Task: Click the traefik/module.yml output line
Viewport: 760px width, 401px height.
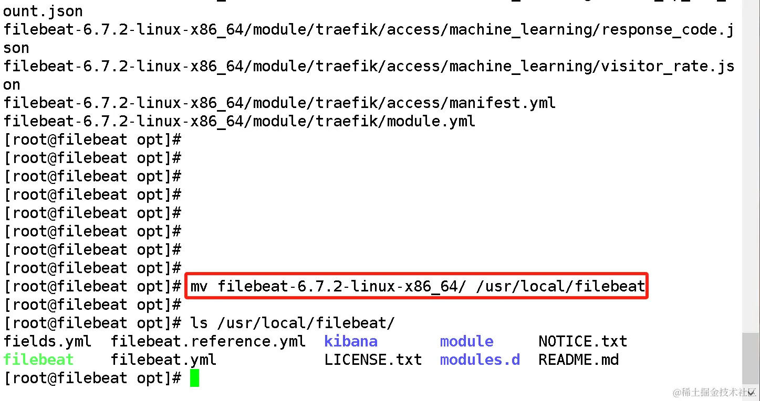Action: [240, 121]
